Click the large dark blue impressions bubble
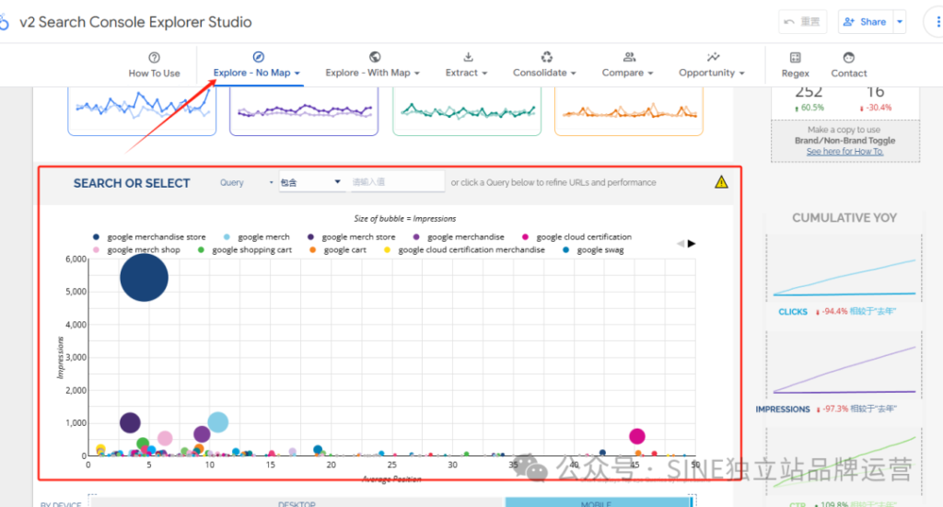Image resolution: width=943 pixels, height=507 pixels. pos(145,278)
